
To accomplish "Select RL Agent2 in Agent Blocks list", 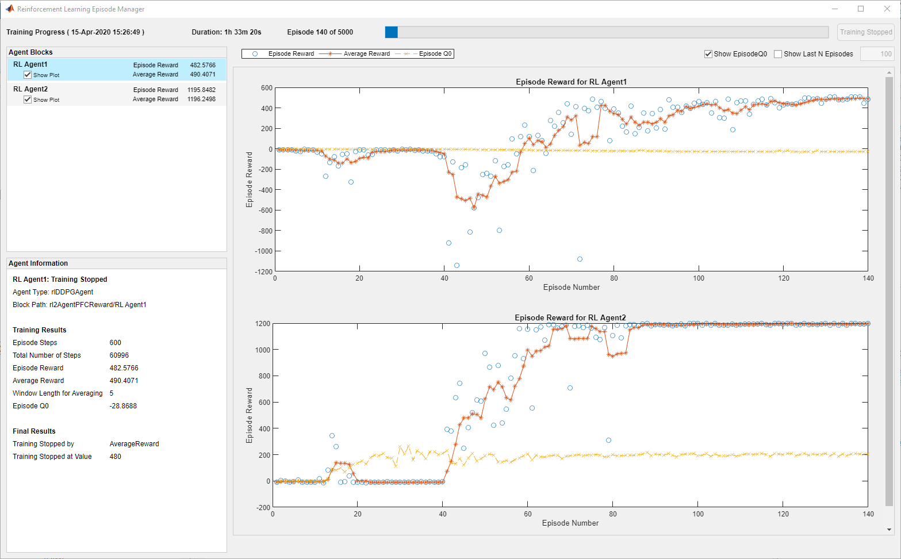I will pos(117,94).
